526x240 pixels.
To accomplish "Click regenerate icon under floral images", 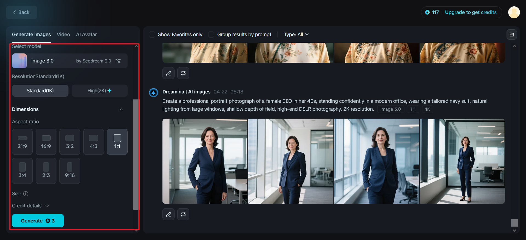I will coord(183,73).
